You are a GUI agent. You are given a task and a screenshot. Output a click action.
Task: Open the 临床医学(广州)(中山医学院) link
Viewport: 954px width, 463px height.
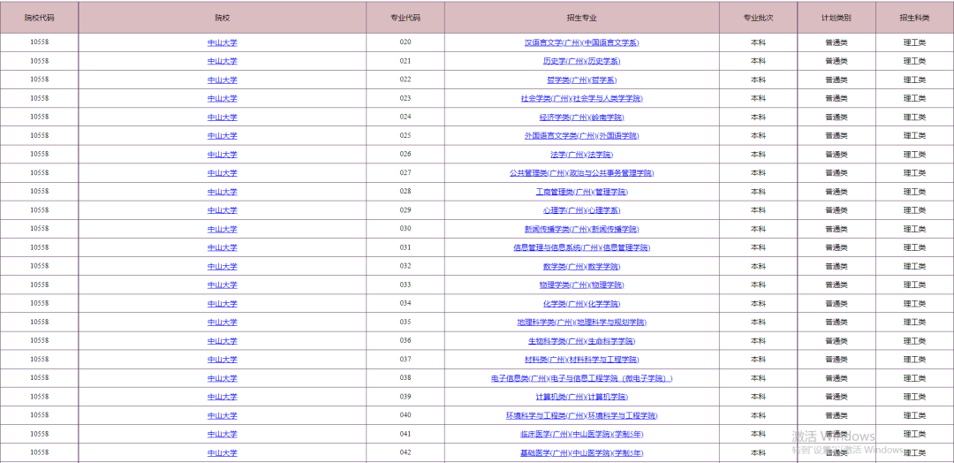pyautogui.click(x=581, y=435)
